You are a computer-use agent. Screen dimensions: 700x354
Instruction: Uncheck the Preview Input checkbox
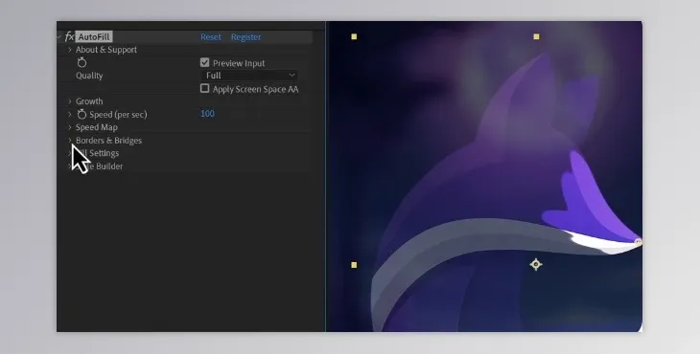click(205, 63)
